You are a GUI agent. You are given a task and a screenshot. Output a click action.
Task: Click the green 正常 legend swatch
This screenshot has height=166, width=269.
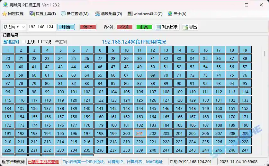(x=144, y=27)
